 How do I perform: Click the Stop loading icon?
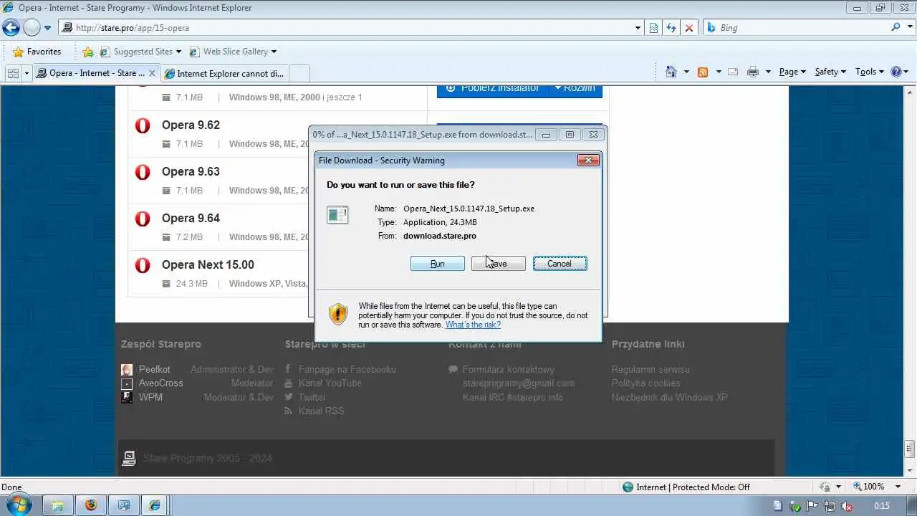689,28
